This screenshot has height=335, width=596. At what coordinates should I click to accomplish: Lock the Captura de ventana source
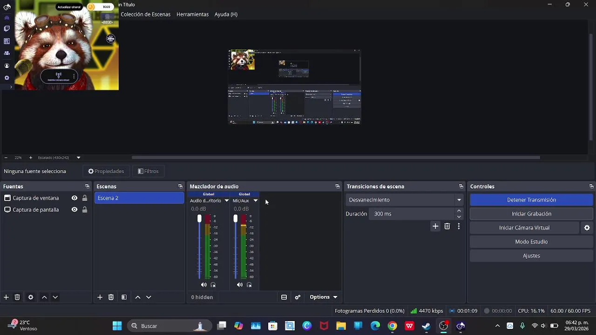(x=84, y=198)
